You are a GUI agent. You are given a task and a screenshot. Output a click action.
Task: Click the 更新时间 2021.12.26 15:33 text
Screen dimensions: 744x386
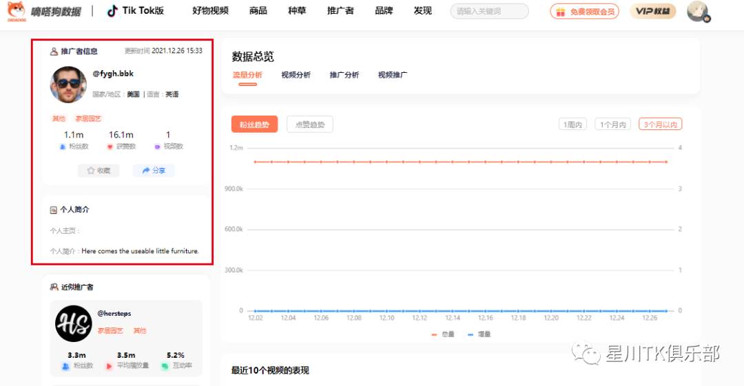pos(163,51)
